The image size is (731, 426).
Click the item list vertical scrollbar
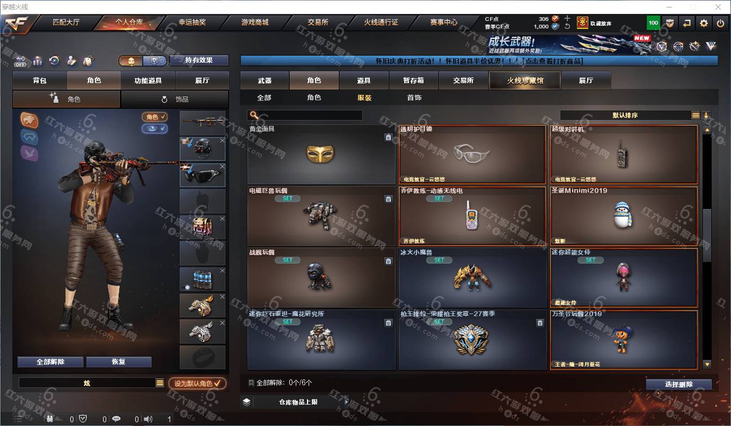(x=707, y=249)
